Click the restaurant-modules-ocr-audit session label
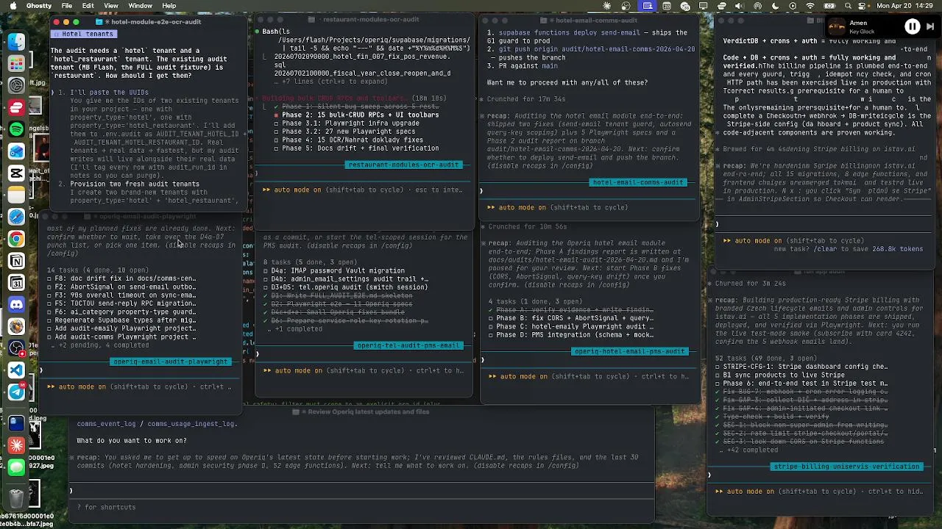 [403, 165]
